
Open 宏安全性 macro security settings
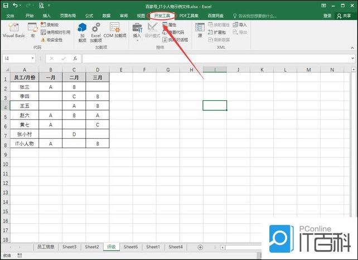(x=51, y=40)
